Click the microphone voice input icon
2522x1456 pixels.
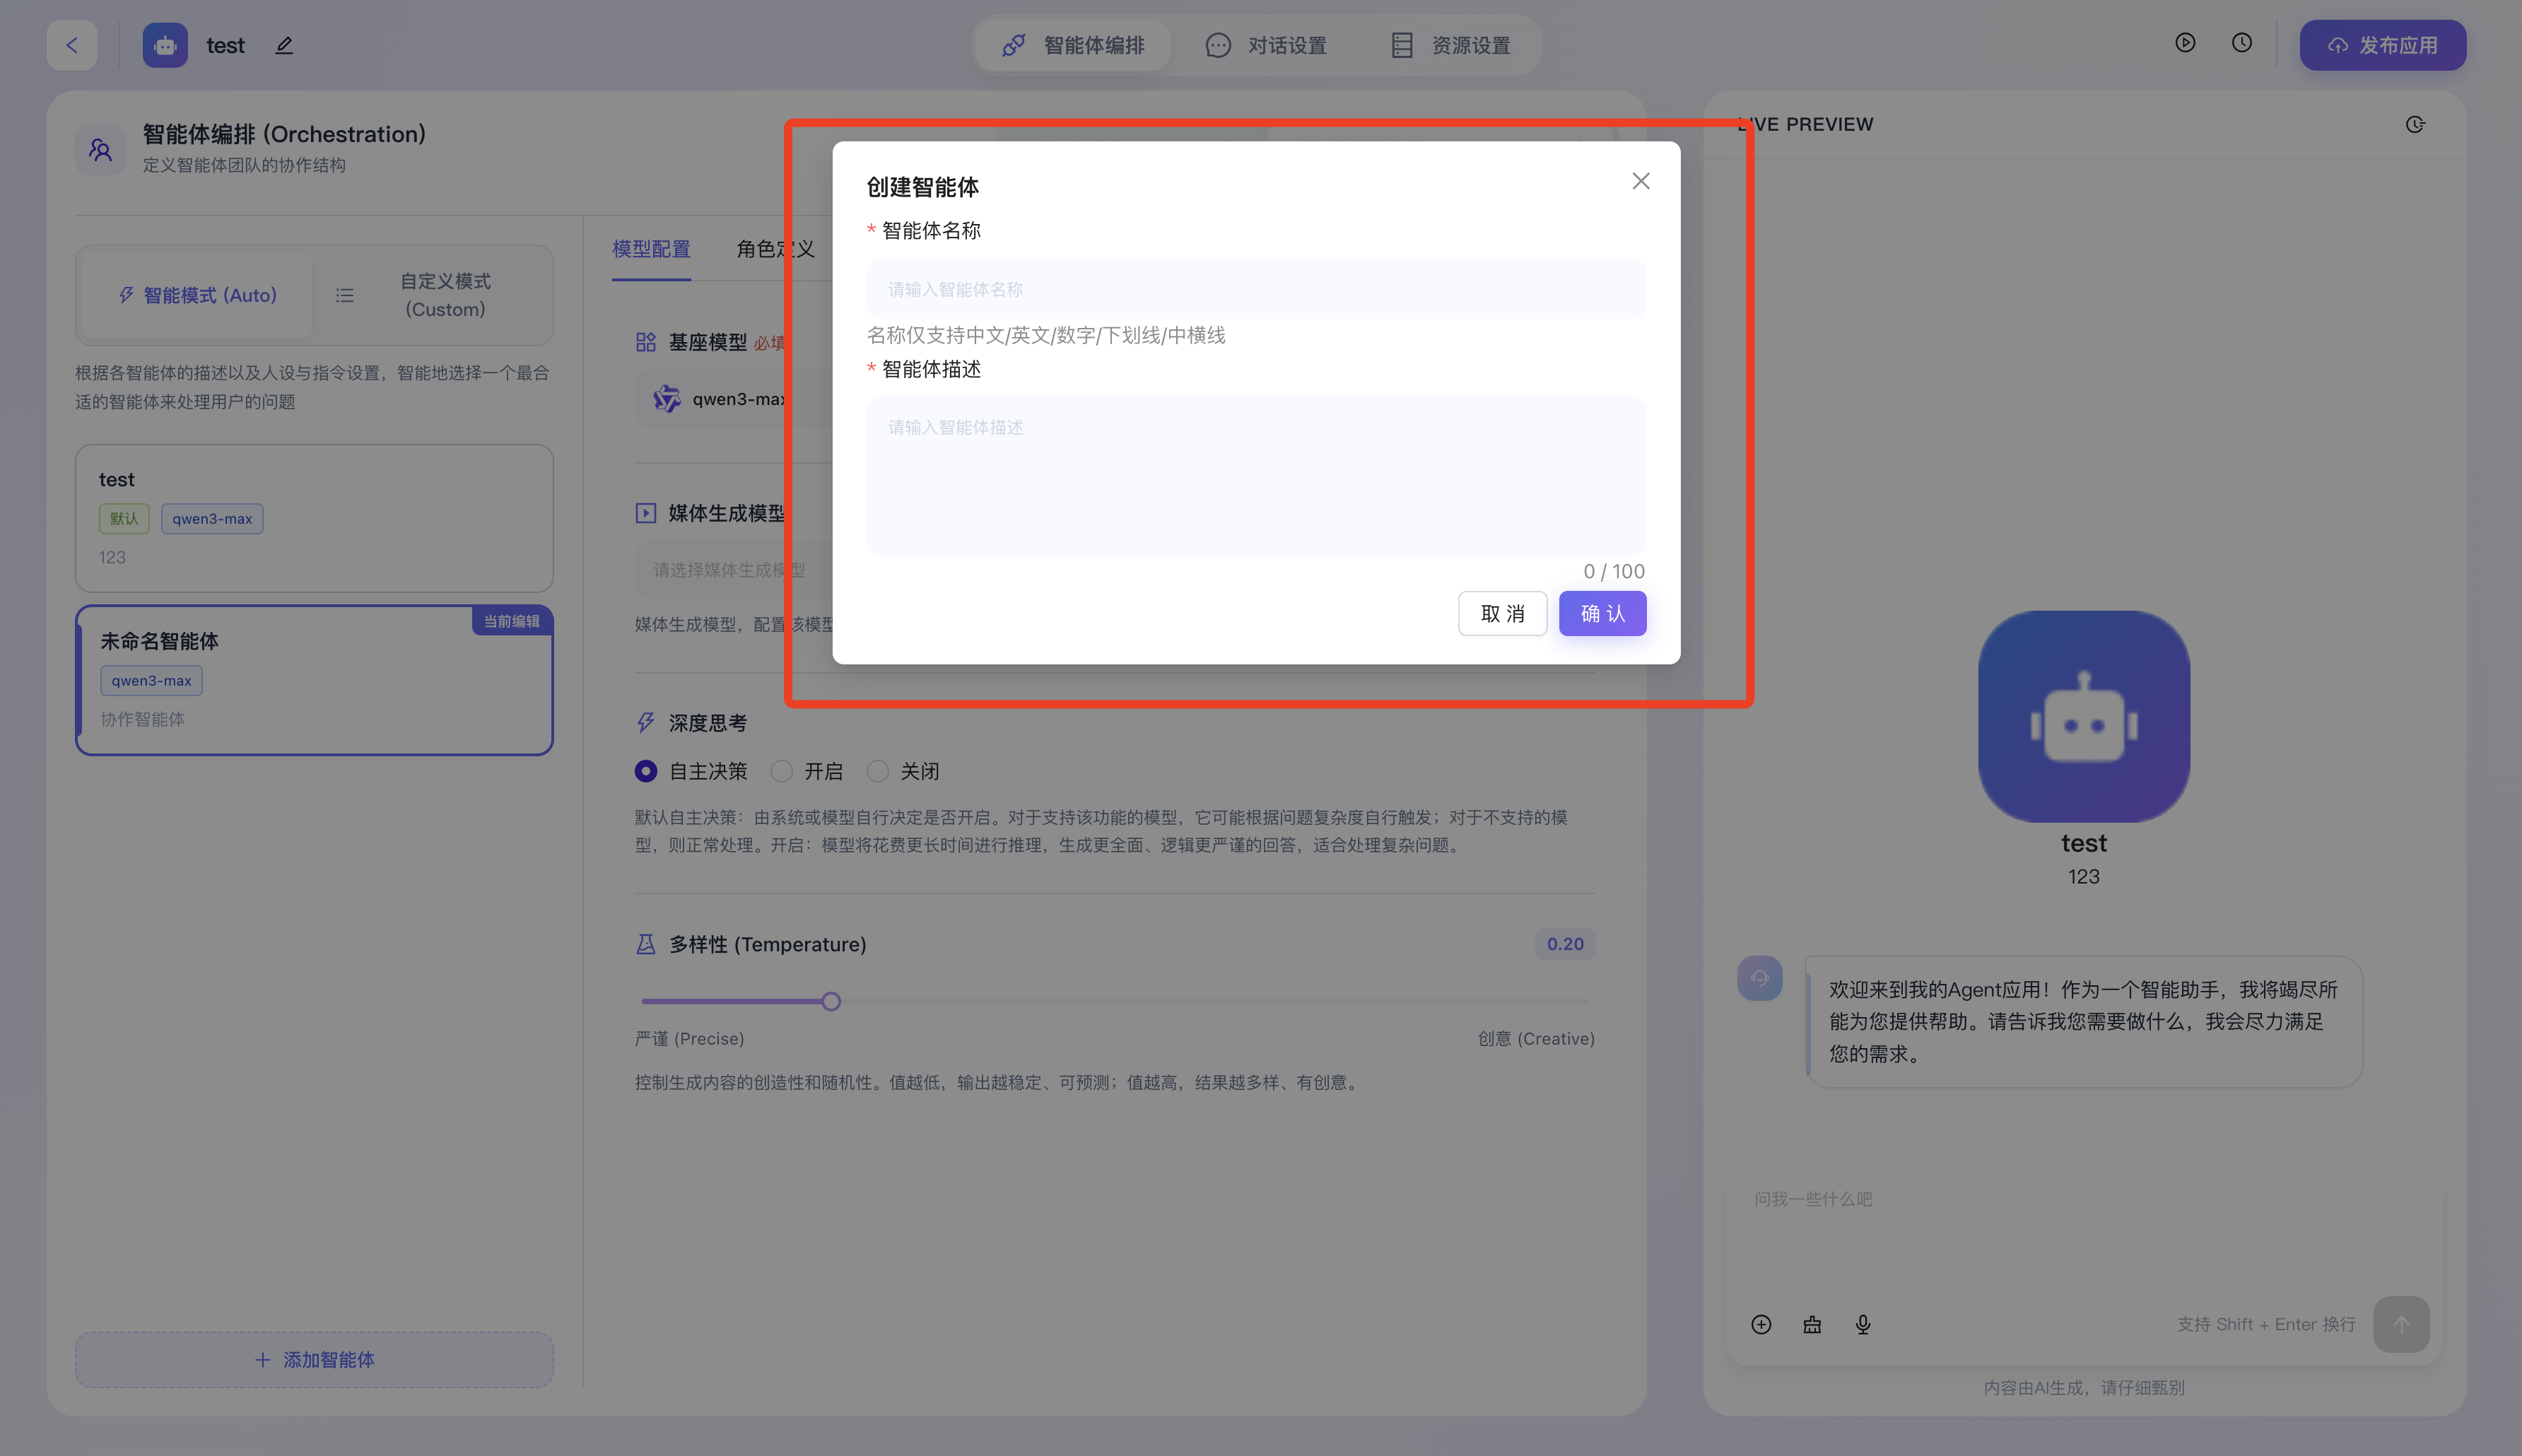(x=1863, y=1324)
